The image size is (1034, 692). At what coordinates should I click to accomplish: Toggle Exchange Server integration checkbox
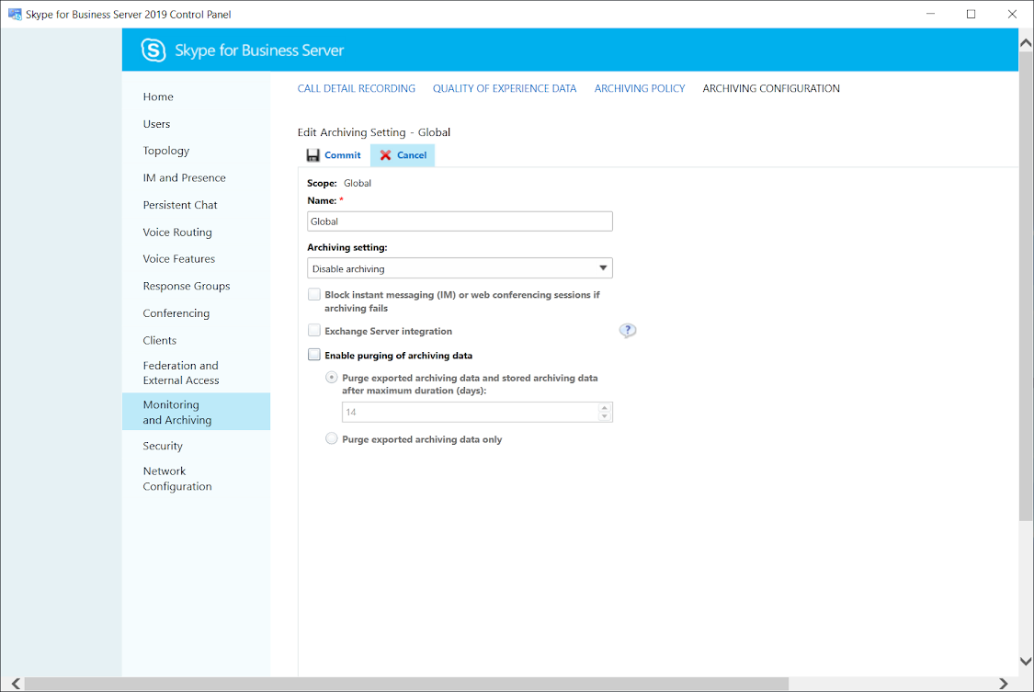point(314,331)
